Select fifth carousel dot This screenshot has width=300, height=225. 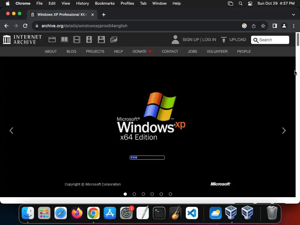point(161,194)
